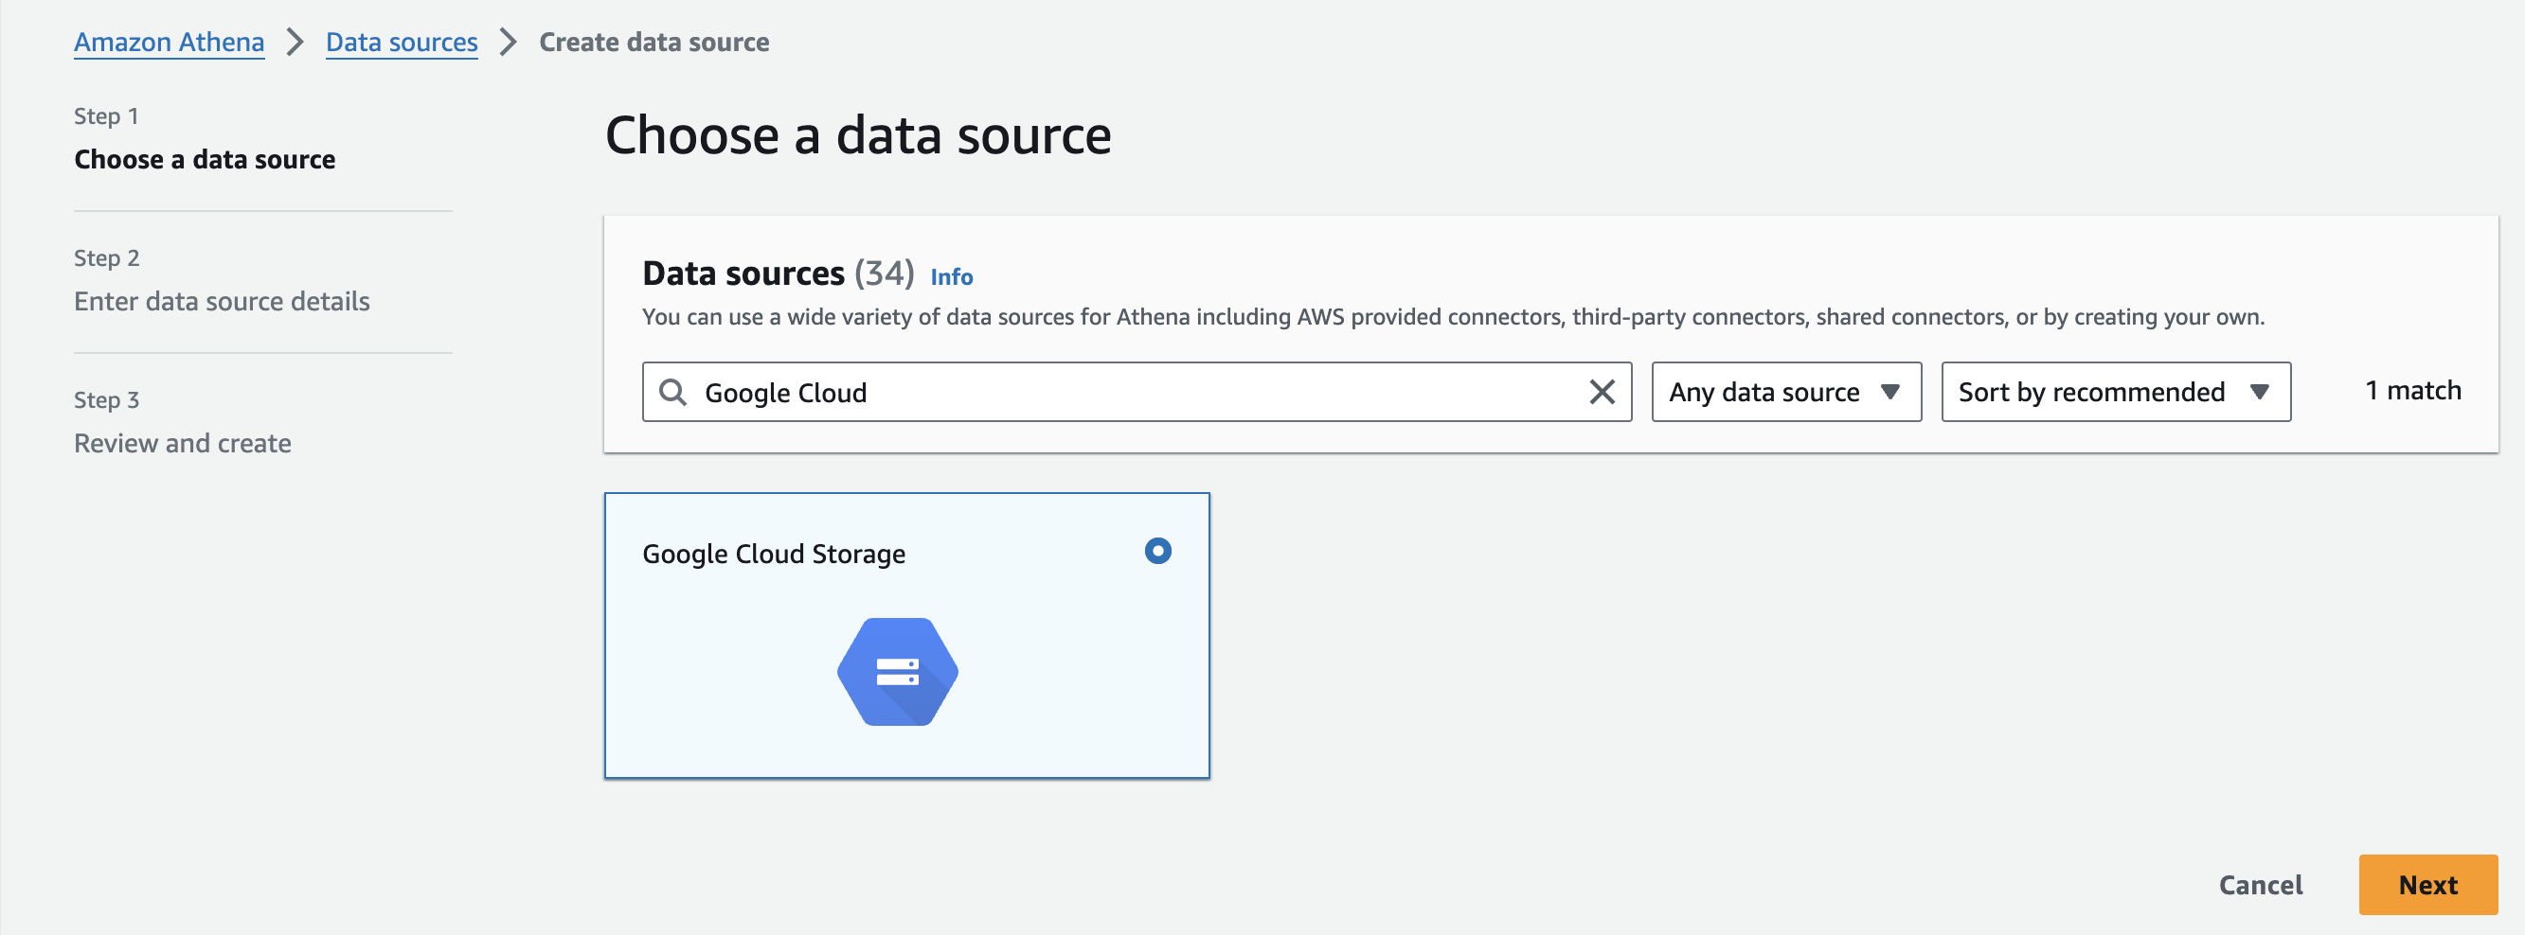Click the Google Cloud Storage card title
The image size is (2525, 935).
coord(774,555)
